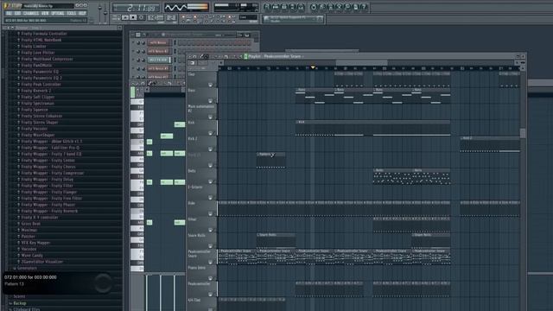Arm recording with the transport Record button
553x311 pixels.
142,17
